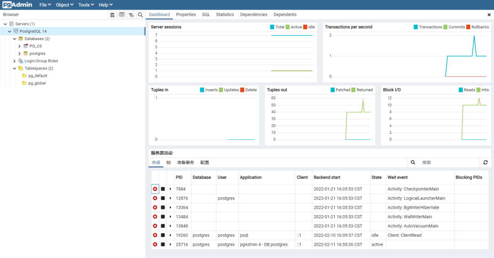Collapse the PostgreSQL 14 server node
494x258 pixels.
click(x=10, y=31)
